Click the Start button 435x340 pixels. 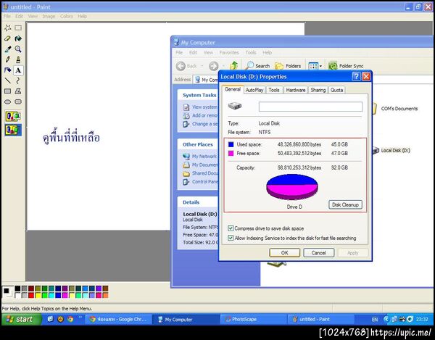(x=21, y=319)
